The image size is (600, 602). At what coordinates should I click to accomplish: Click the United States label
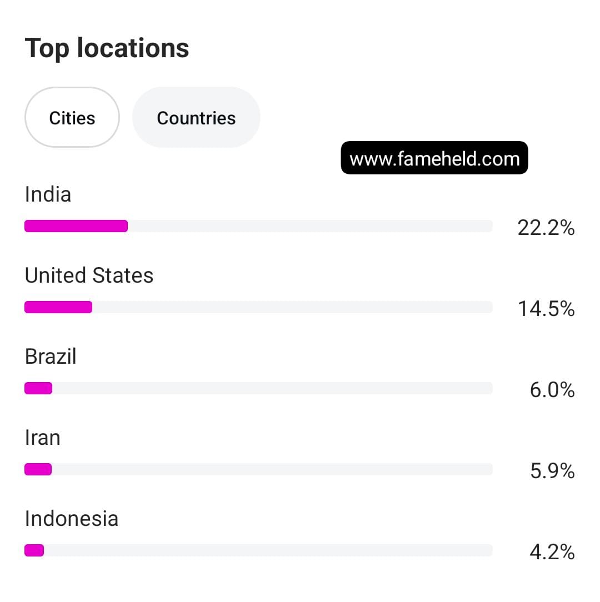[x=89, y=275]
